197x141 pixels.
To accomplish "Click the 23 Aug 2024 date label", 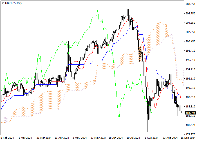I will tap(170, 138).
